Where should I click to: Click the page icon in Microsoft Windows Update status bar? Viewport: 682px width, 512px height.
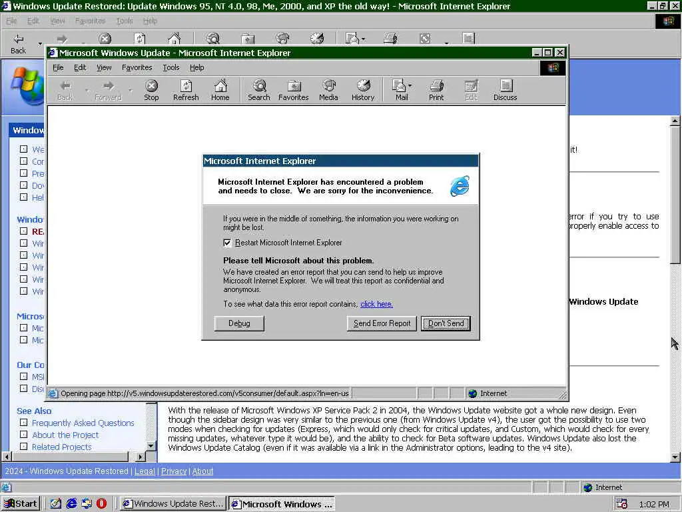coord(53,393)
